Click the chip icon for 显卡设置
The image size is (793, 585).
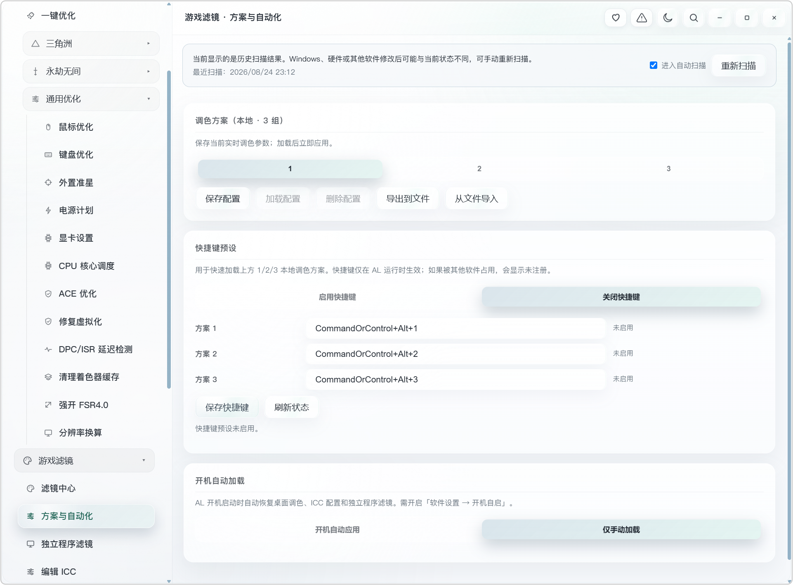[x=48, y=238]
